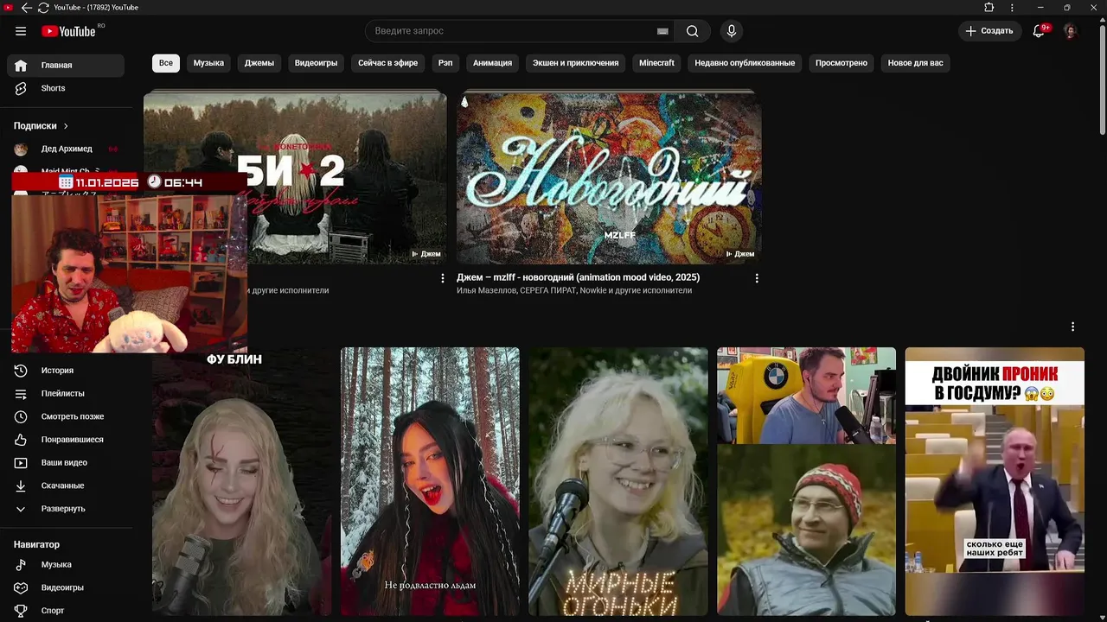
Task: Select the Сейчас в эфире chip
Action: pos(387,63)
